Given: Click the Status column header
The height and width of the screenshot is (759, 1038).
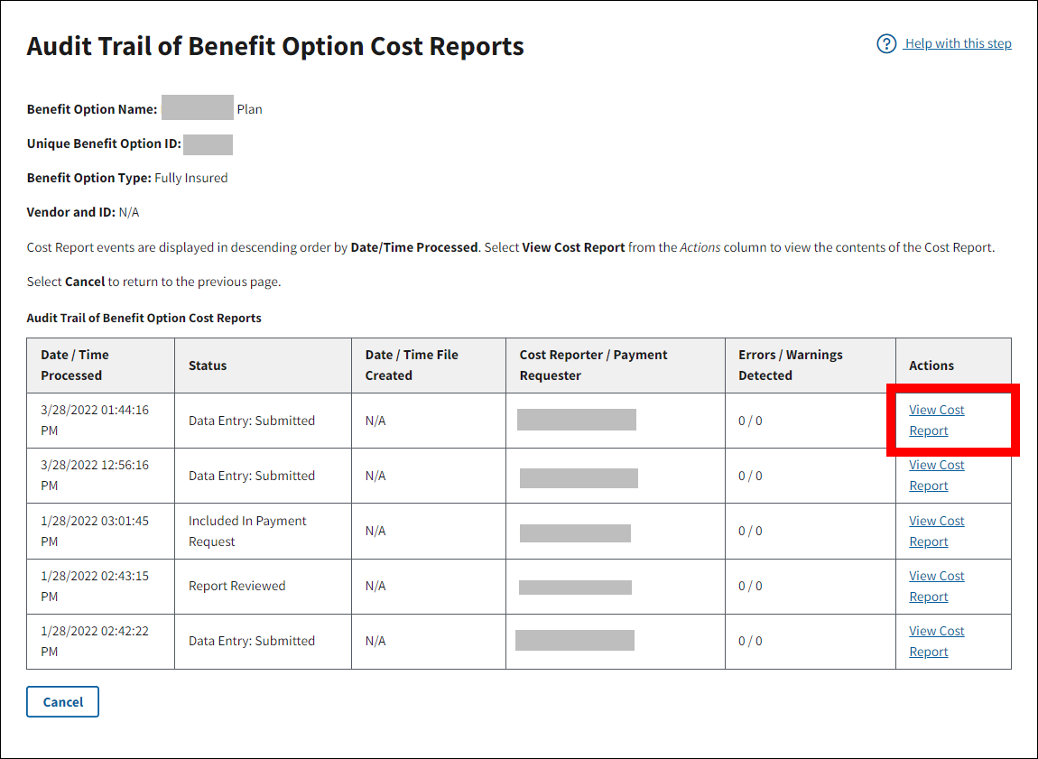Looking at the screenshot, I should tap(208, 366).
